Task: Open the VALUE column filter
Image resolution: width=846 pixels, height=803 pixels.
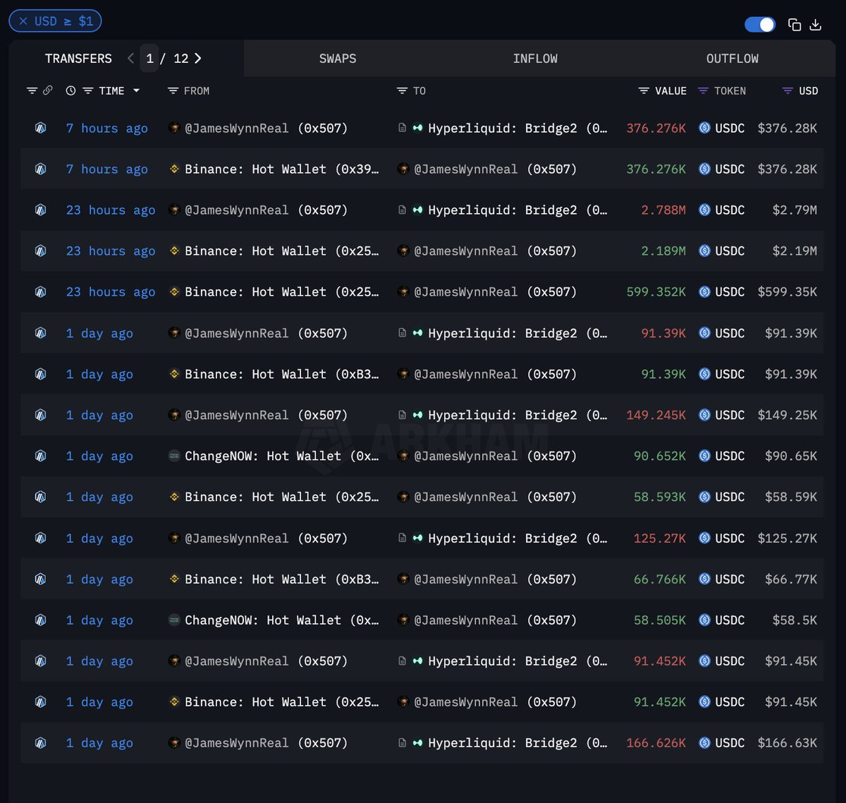Action: [x=644, y=90]
